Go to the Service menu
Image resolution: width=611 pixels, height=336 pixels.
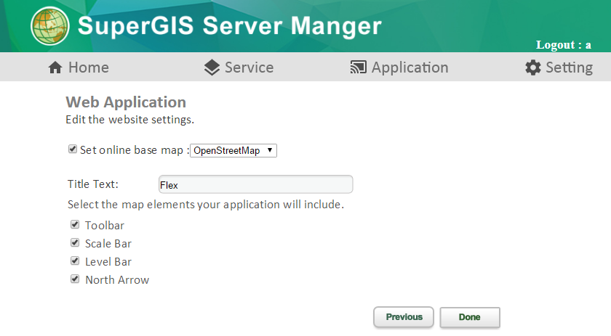(x=239, y=67)
